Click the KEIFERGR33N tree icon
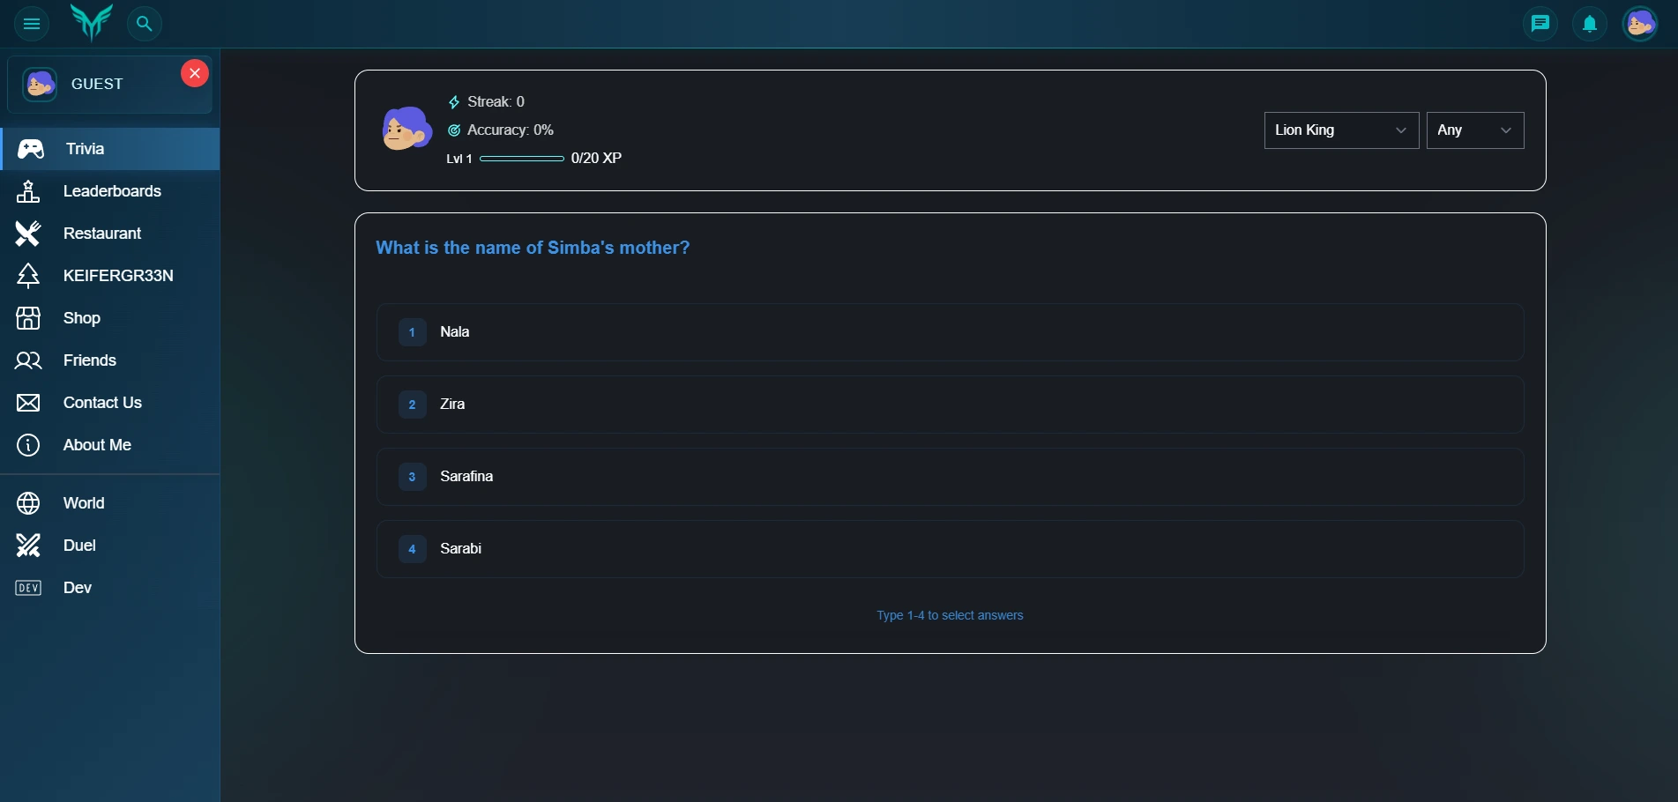The width and height of the screenshot is (1678, 802). (28, 276)
